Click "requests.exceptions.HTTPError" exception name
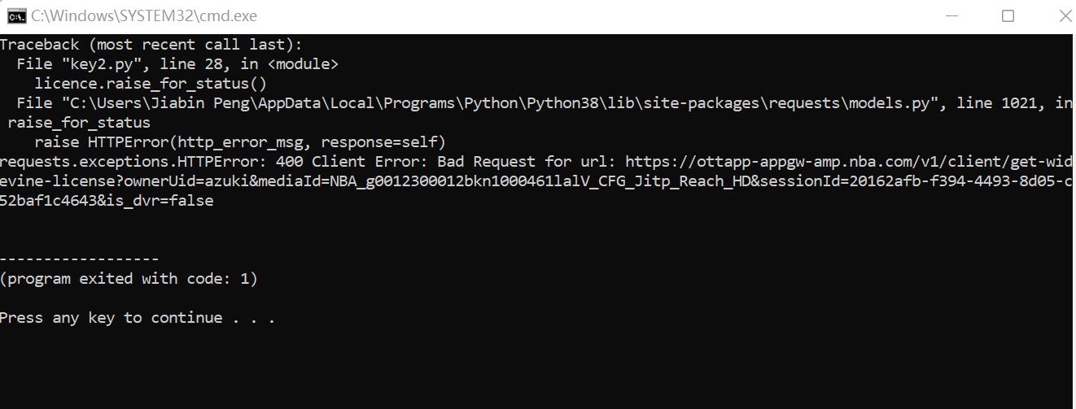1076x409 pixels. point(129,162)
